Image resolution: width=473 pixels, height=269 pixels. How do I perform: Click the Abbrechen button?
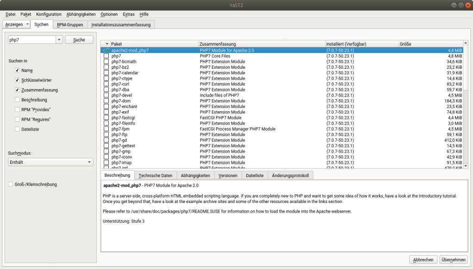(x=423, y=260)
